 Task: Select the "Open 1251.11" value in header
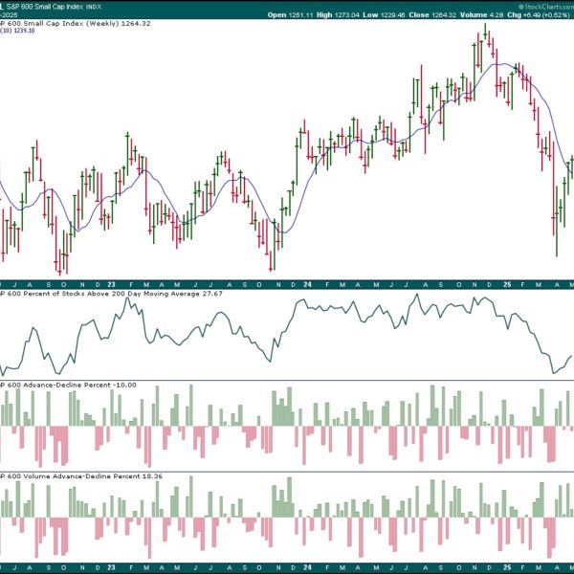(x=290, y=15)
